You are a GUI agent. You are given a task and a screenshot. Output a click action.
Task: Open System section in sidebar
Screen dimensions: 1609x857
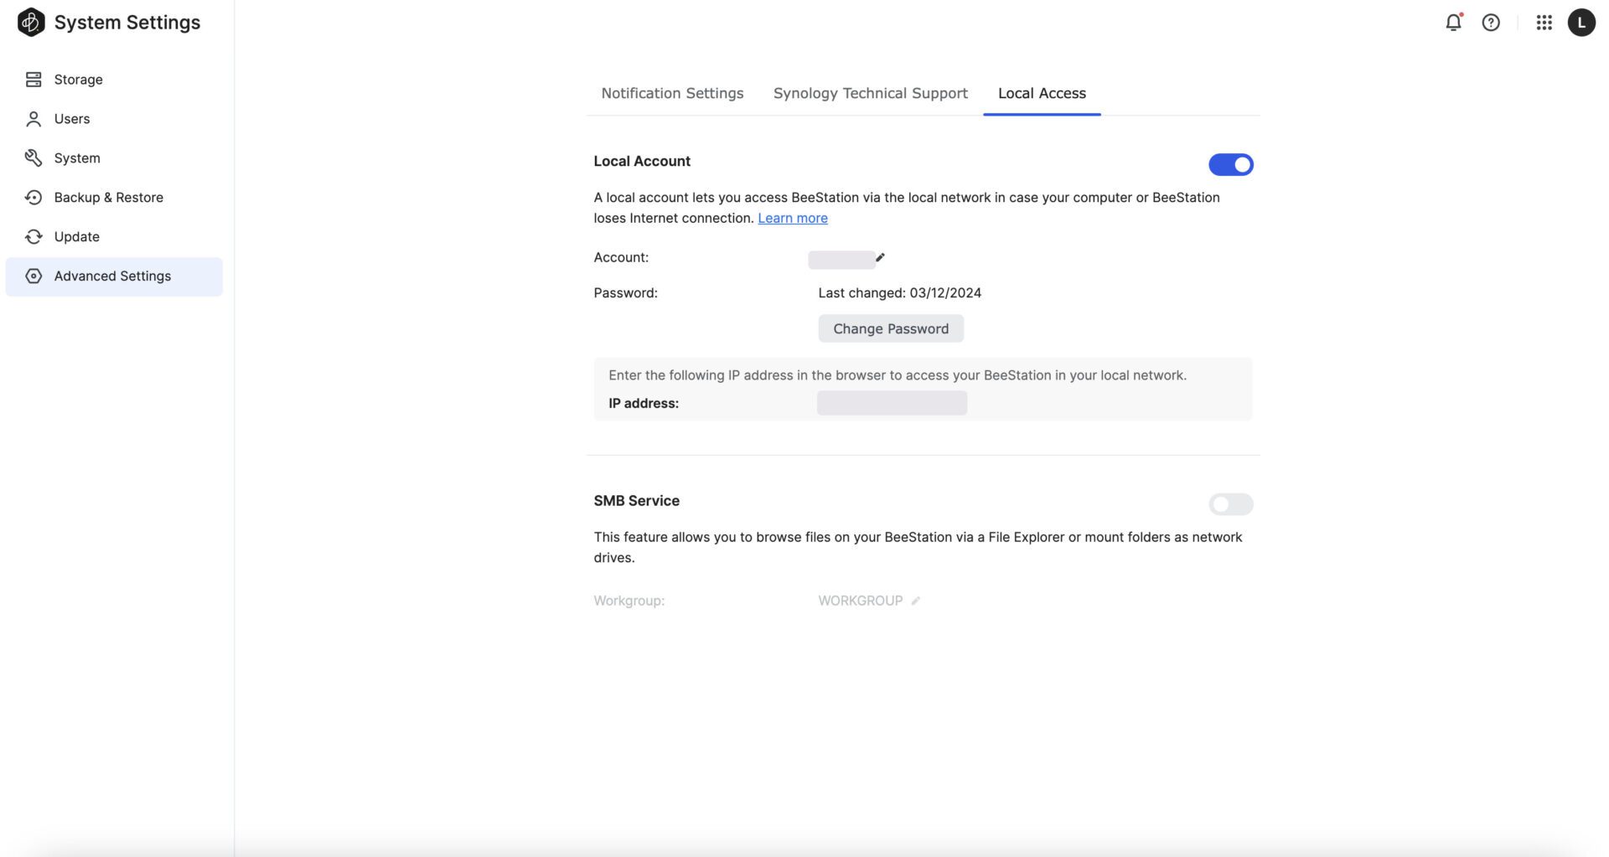(77, 158)
